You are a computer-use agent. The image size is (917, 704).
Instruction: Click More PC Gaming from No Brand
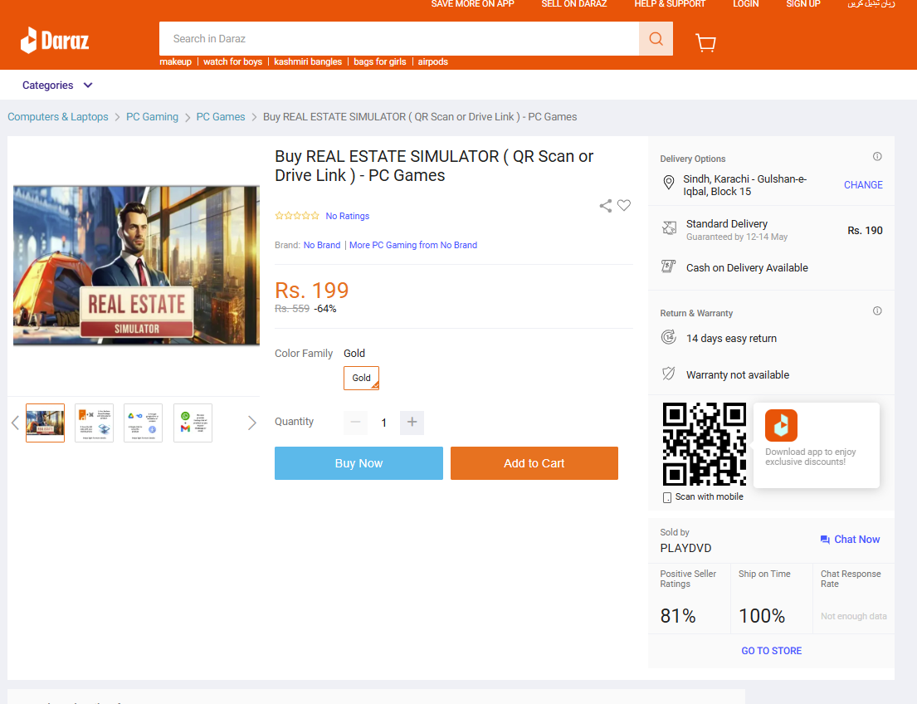pyautogui.click(x=413, y=245)
